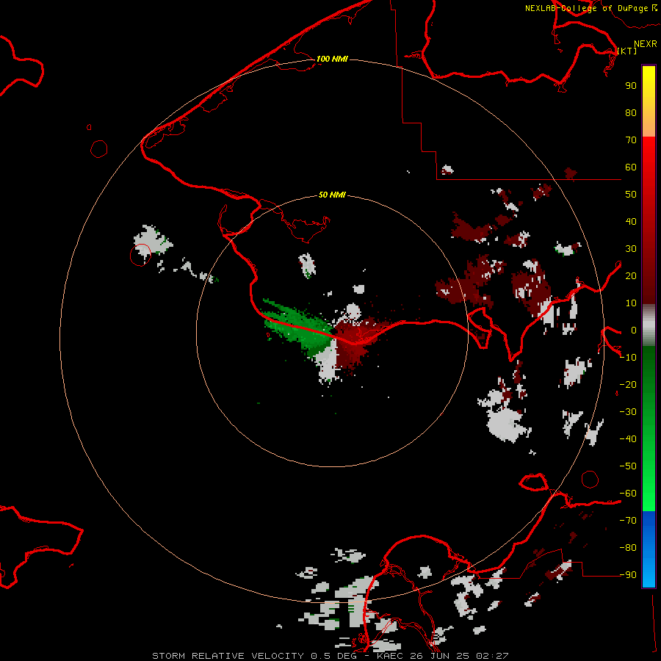
Task: Click the -60 value on velocity scale
Action: coord(628,494)
